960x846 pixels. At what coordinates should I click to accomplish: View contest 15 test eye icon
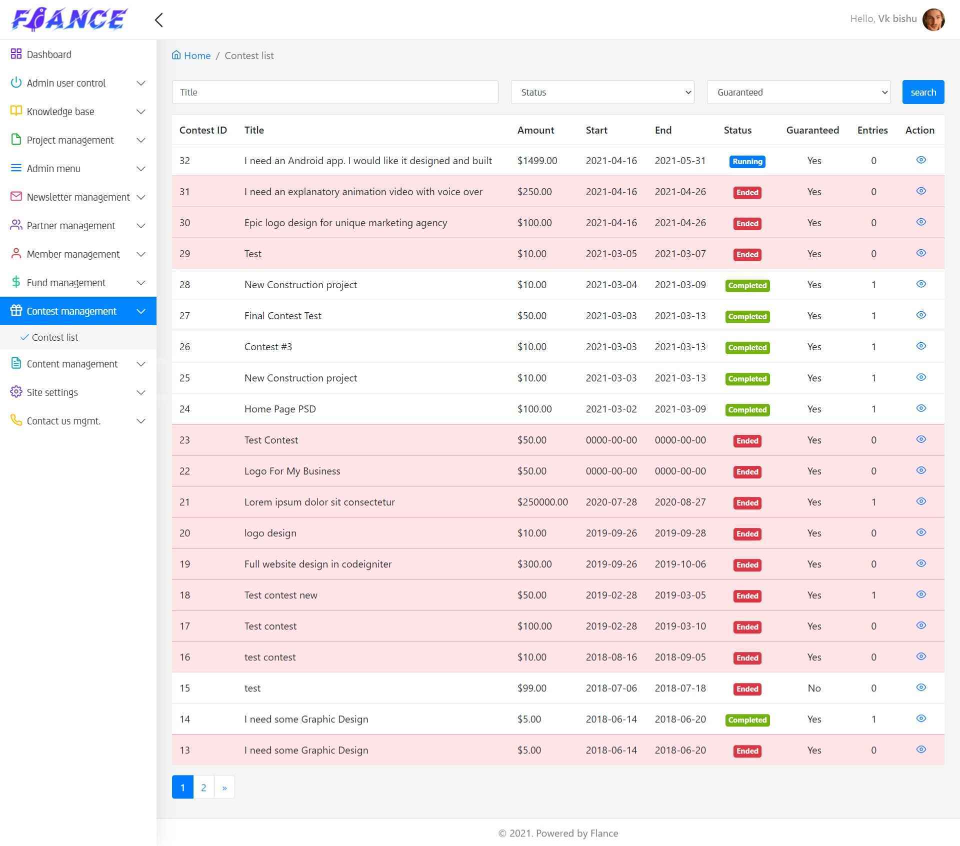click(x=920, y=687)
